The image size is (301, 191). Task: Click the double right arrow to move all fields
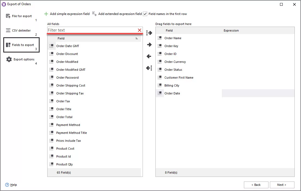pos(149,33)
